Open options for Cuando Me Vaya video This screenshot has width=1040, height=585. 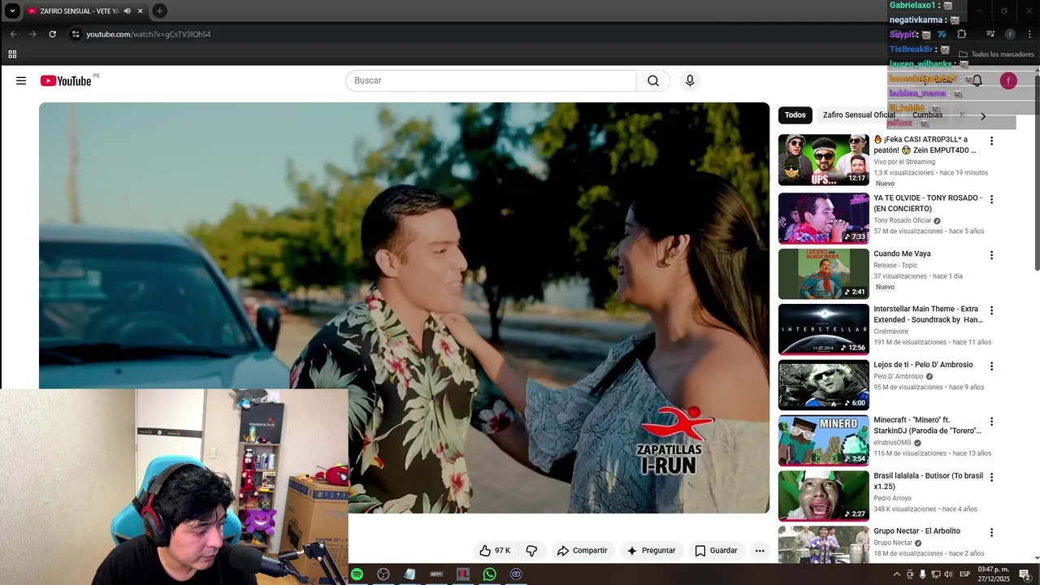coord(991,255)
